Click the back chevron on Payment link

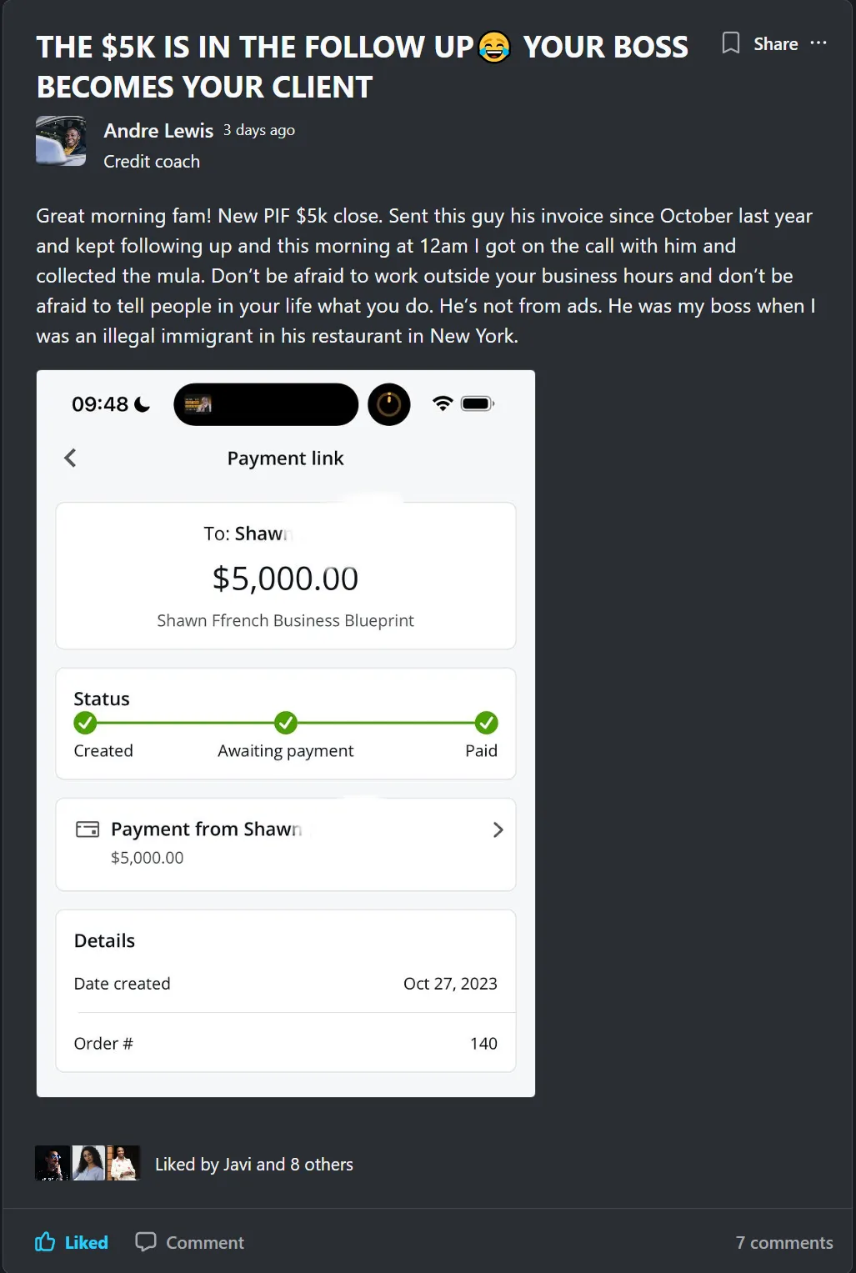pos(70,458)
